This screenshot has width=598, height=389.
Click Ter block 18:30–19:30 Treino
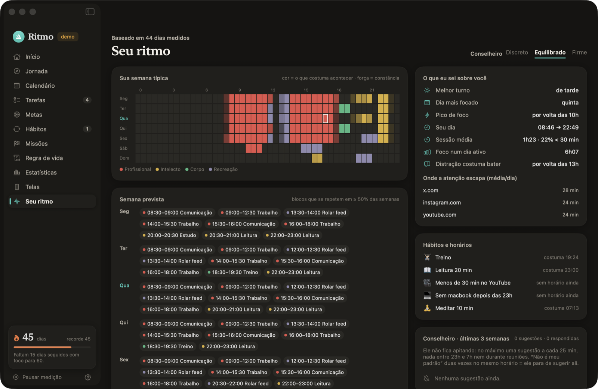coord(232,273)
